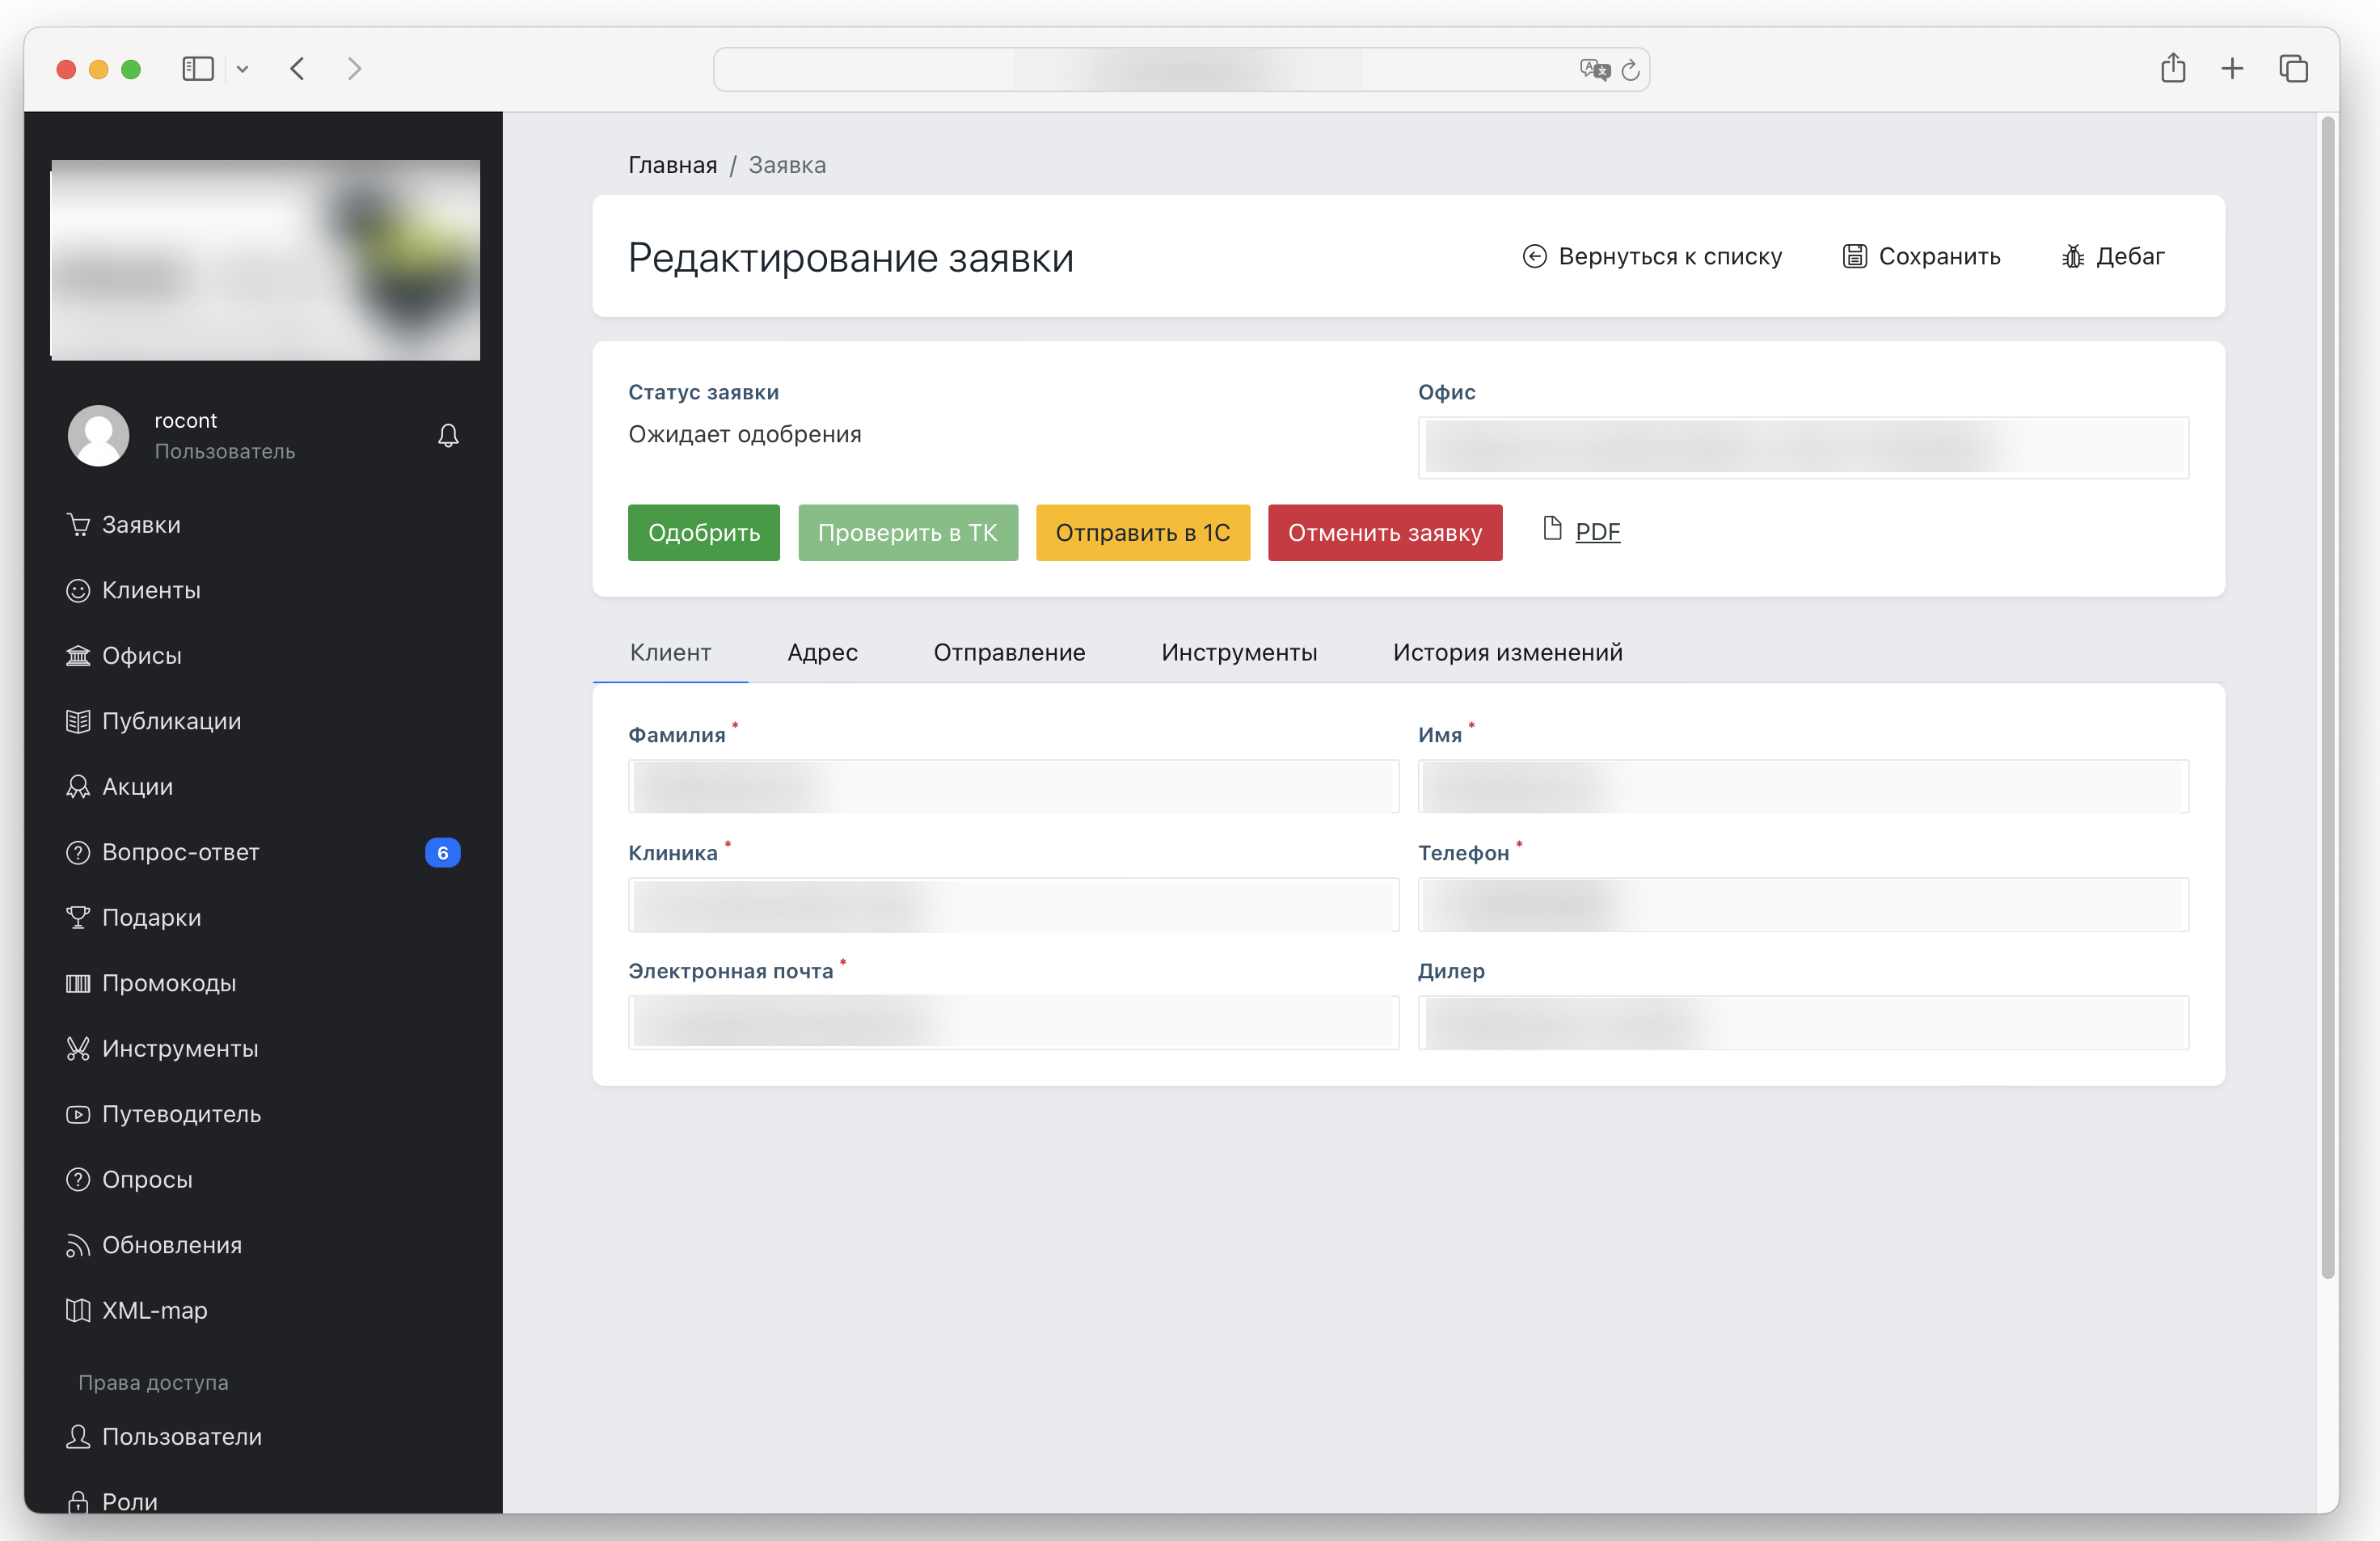This screenshot has height=1541, width=2380.
Task: Click Вернуться к списку
Action: (x=1652, y=257)
